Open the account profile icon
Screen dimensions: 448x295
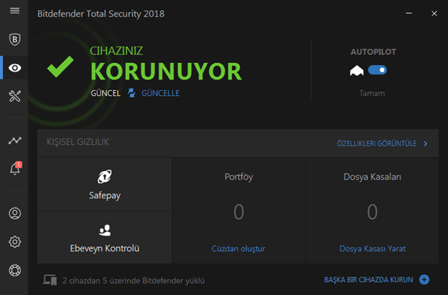(14, 213)
